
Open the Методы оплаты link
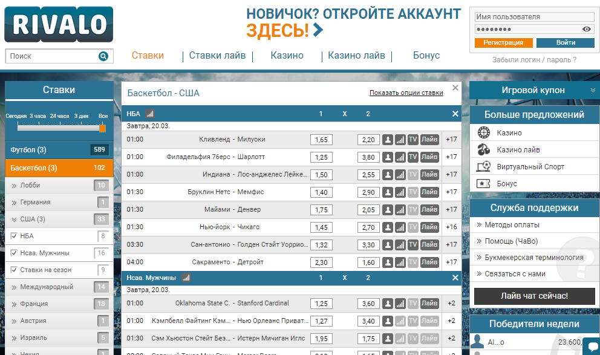click(512, 225)
